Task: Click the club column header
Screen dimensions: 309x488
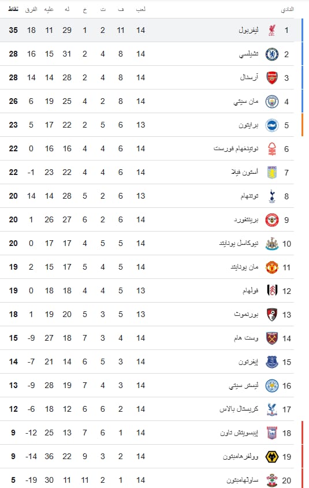Action: click(287, 10)
